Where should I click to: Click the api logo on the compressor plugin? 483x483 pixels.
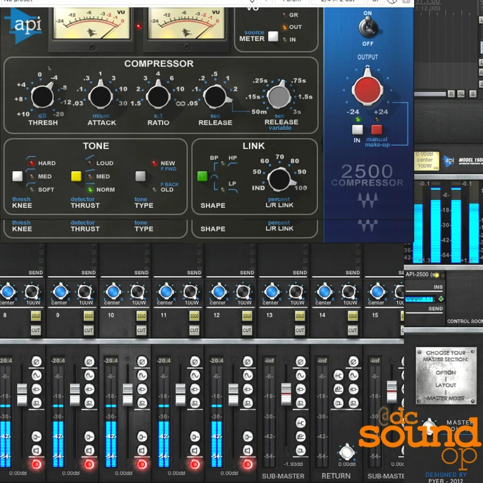point(24,26)
